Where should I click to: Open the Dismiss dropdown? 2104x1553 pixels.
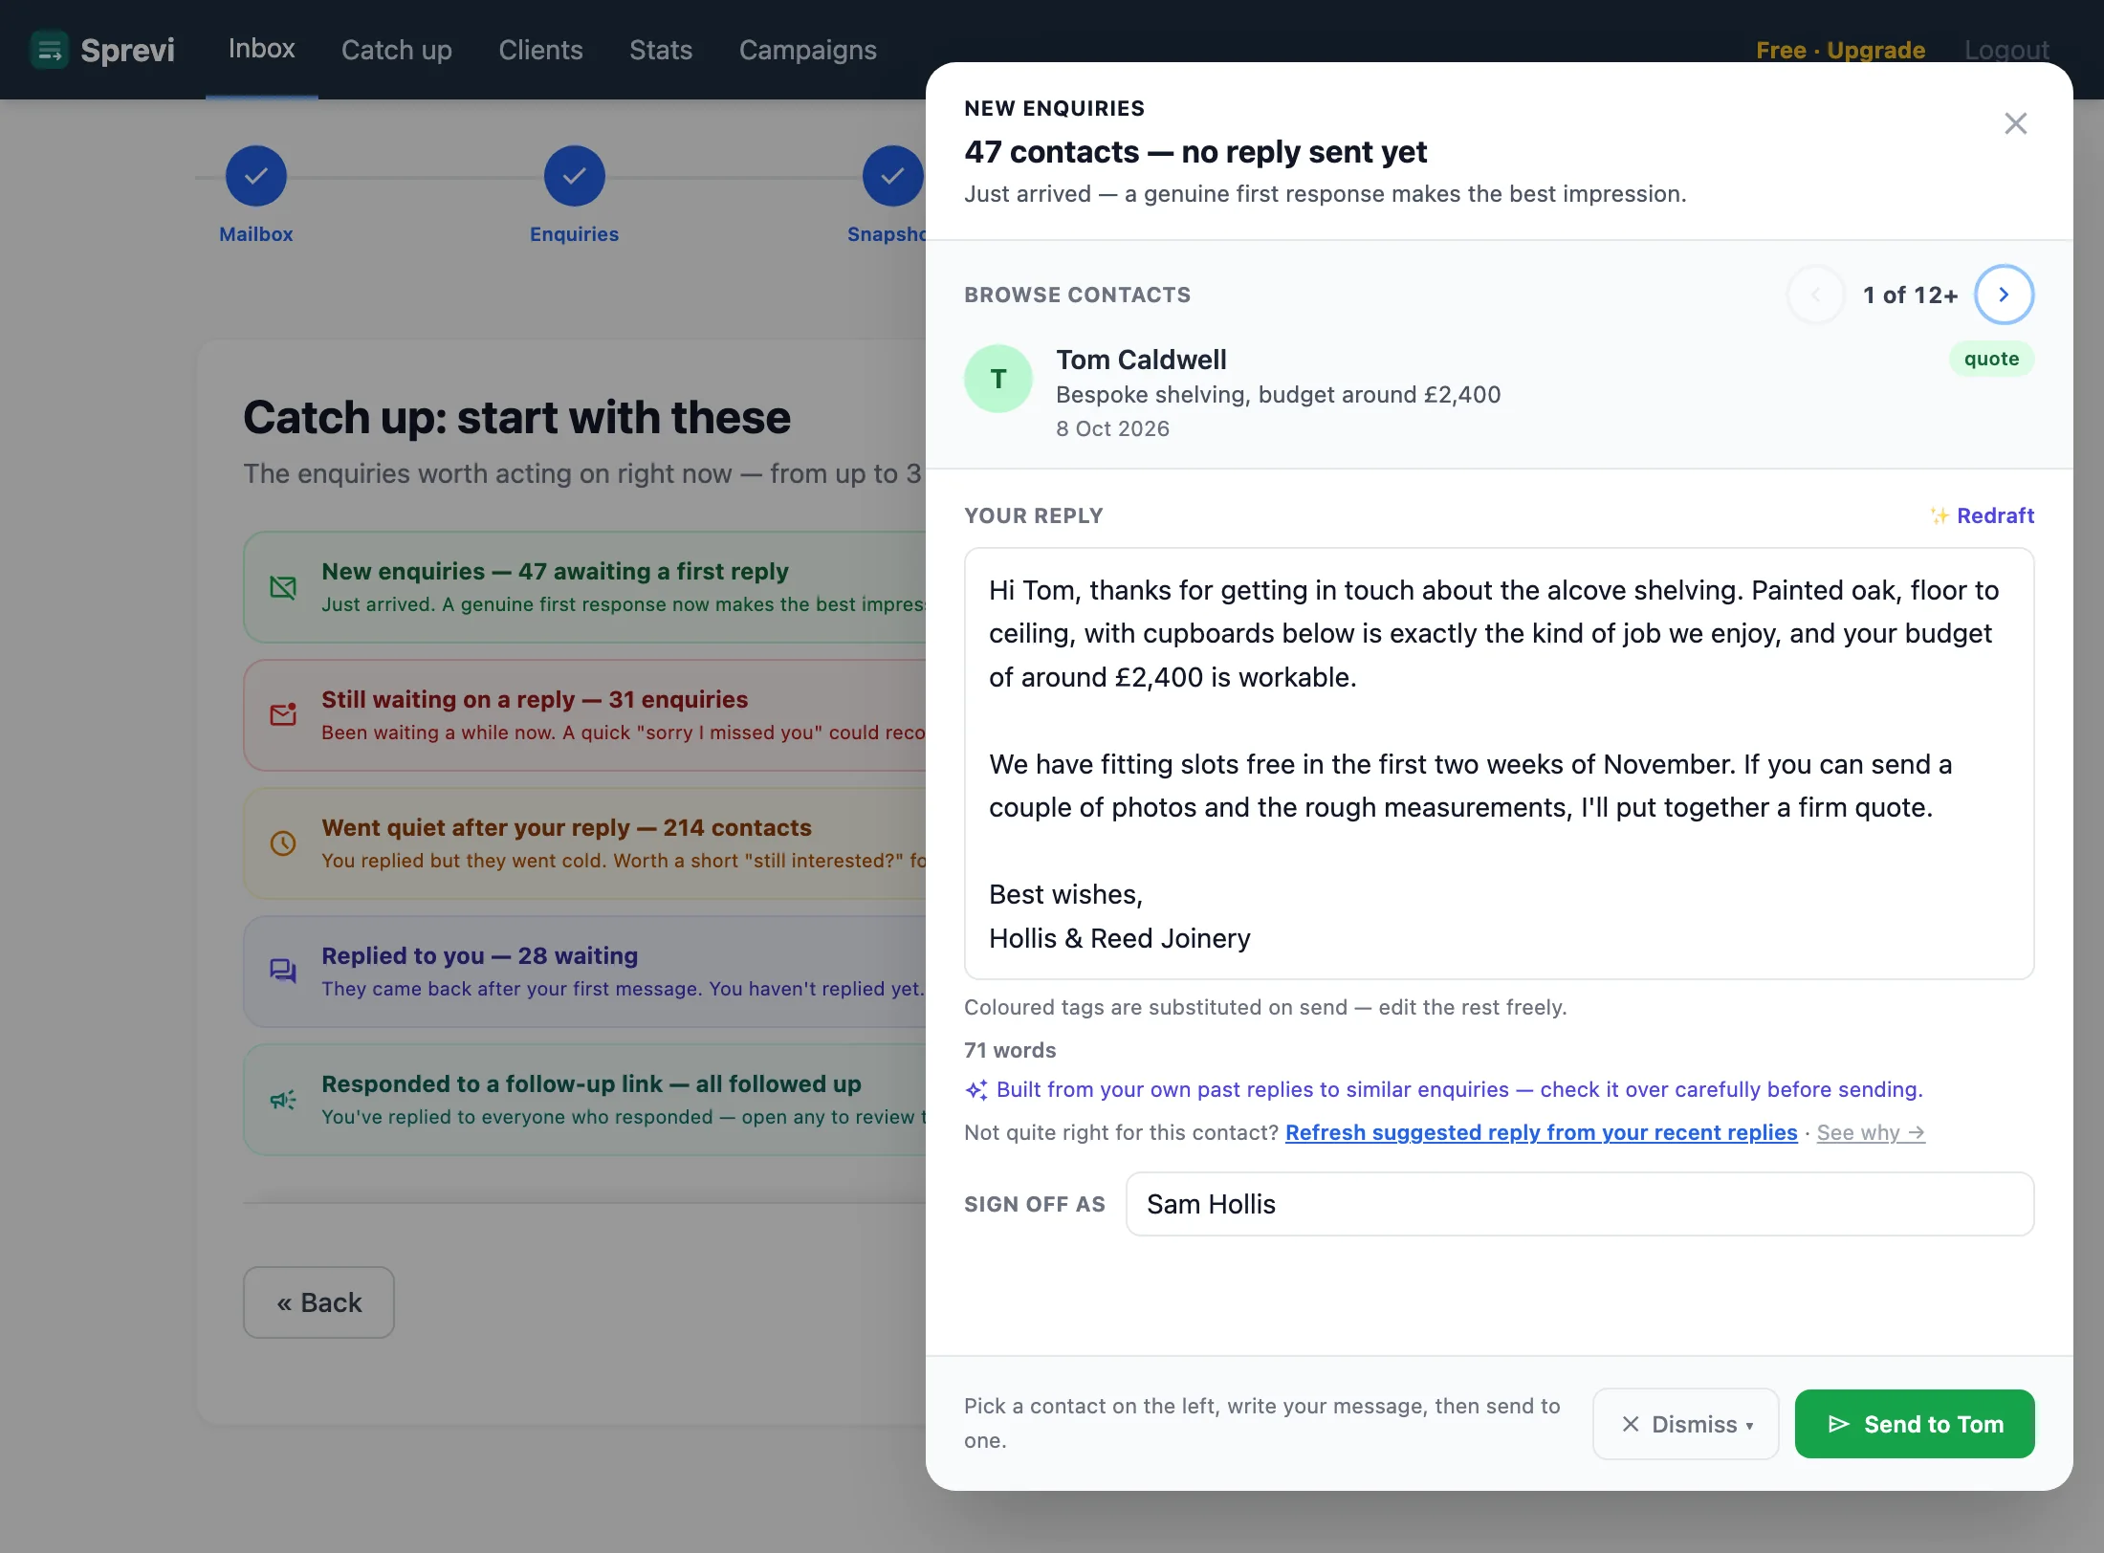[1685, 1424]
